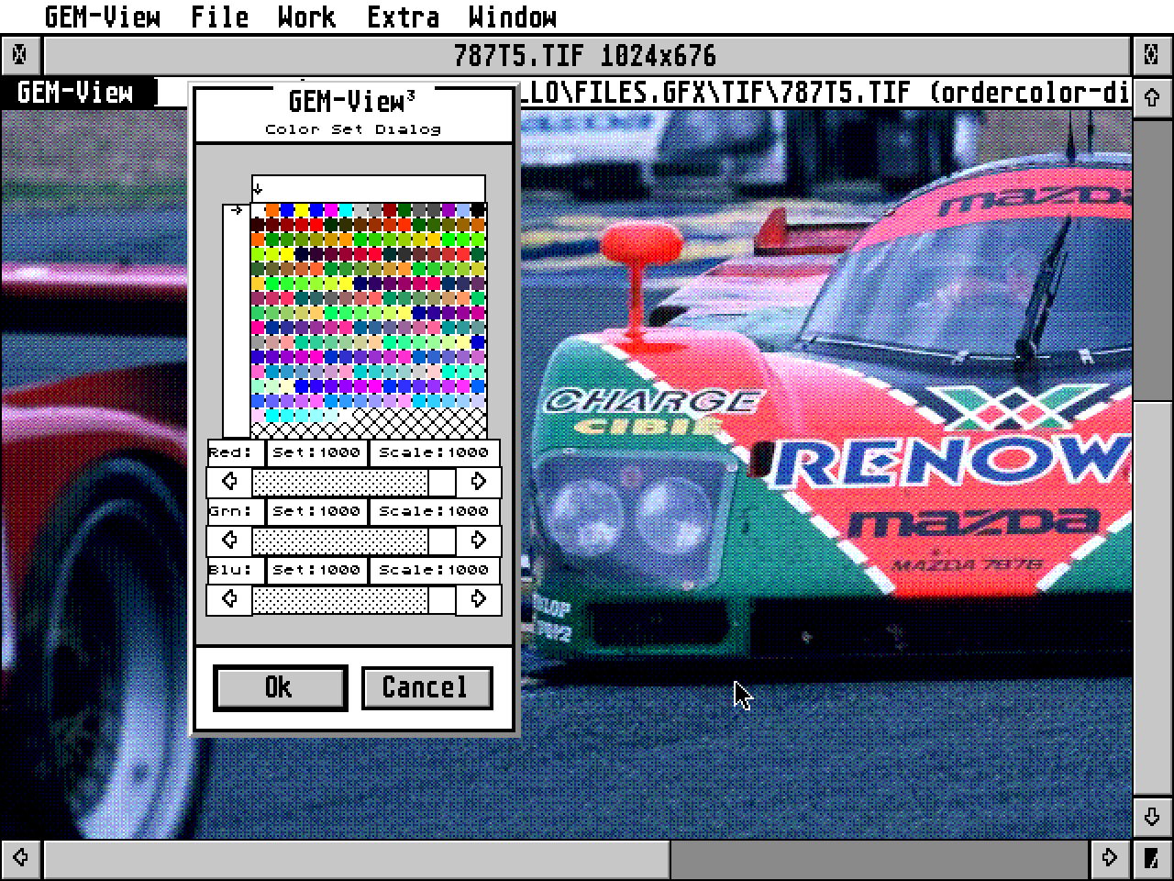Click the Green slider right arrow
This screenshot has height=881, width=1174.
click(478, 541)
